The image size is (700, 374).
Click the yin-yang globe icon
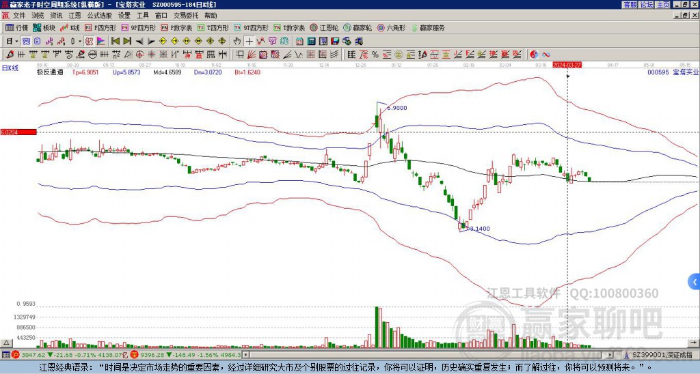(534, 55)
